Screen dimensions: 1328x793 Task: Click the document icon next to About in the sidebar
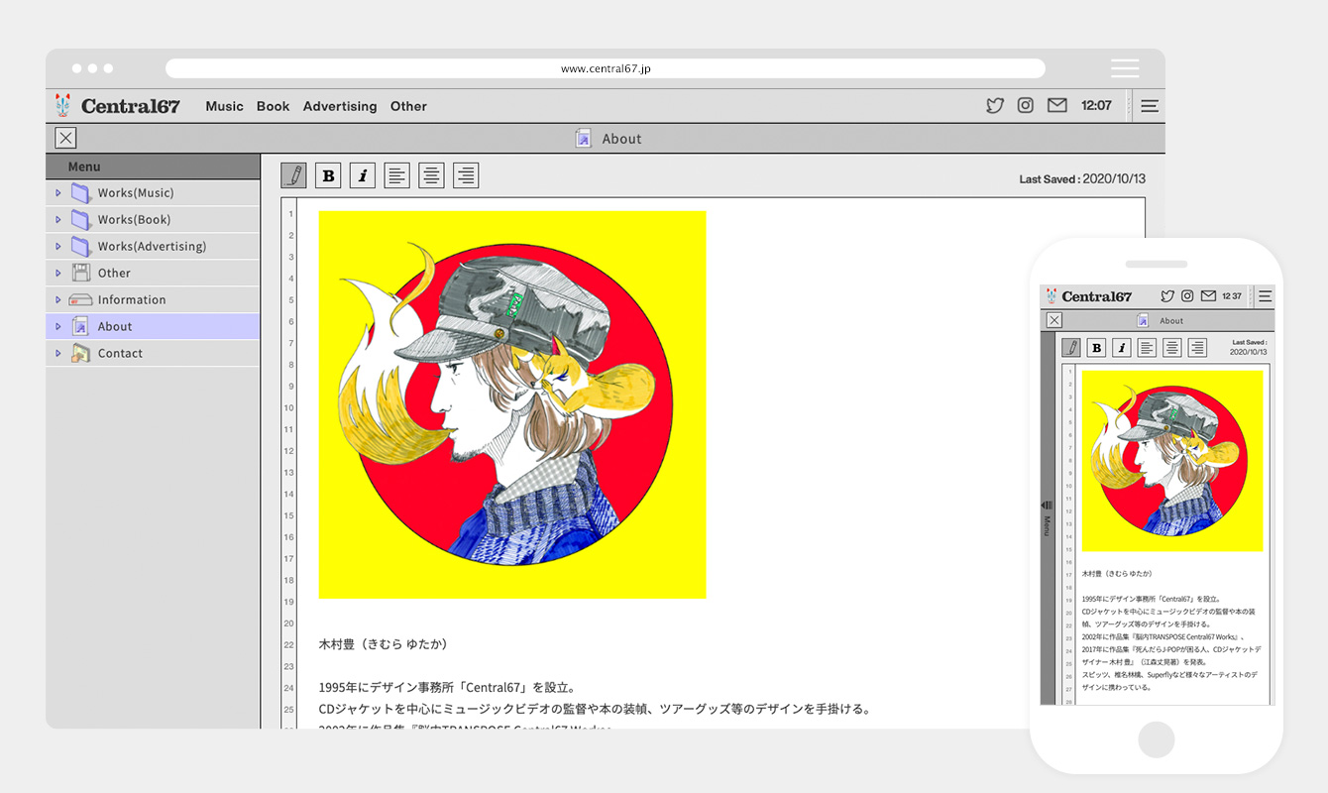click(x=80, y=326)
